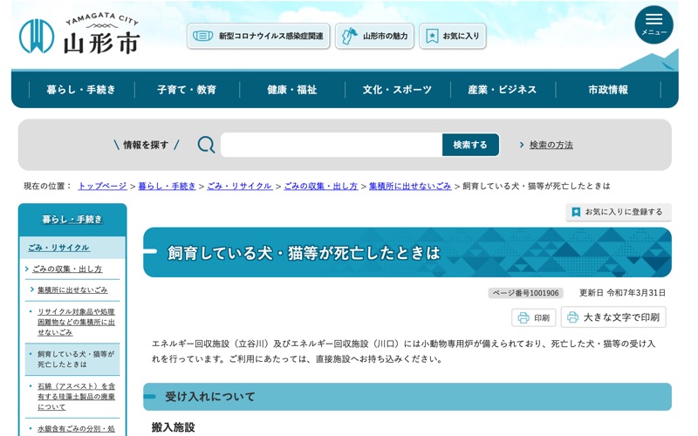Click the 情報を探す label

(146, 145)
